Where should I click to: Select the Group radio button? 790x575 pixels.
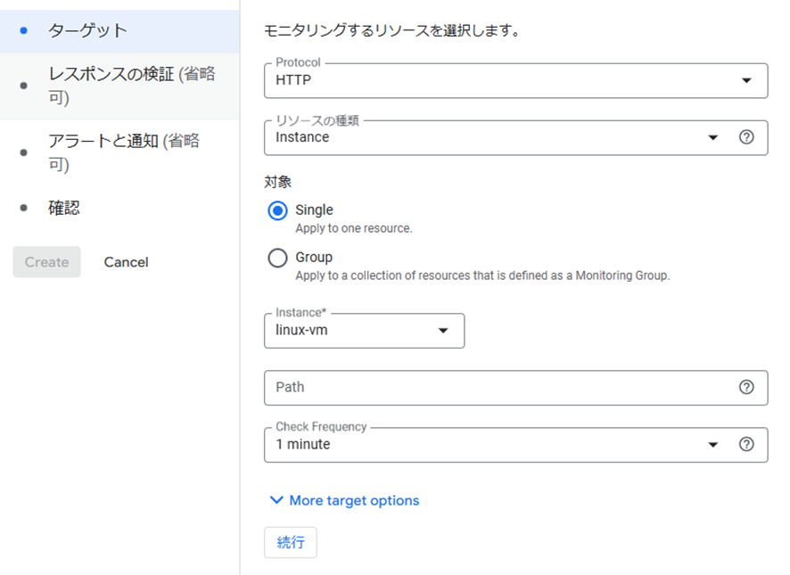(277, 258)
